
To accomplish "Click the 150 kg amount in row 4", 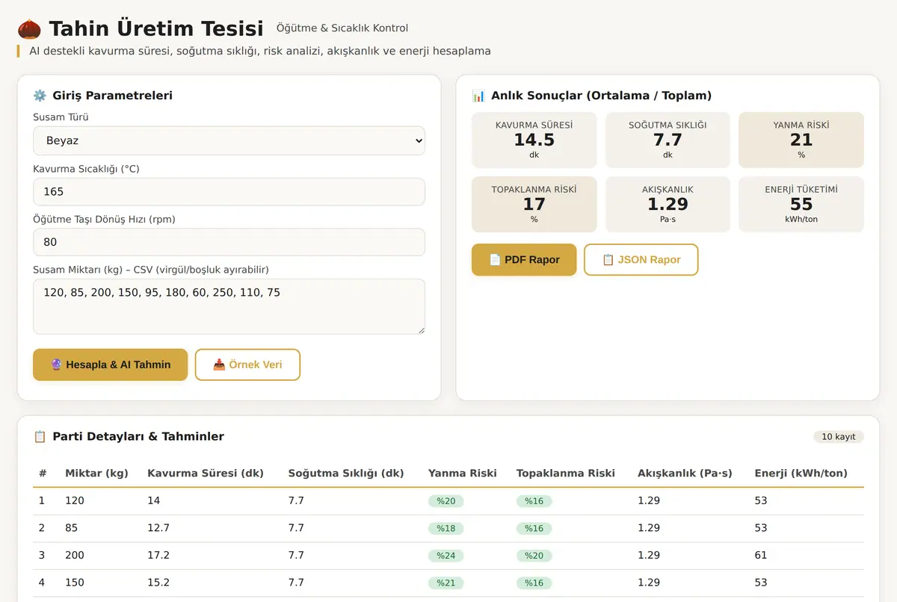I will 75,583.
